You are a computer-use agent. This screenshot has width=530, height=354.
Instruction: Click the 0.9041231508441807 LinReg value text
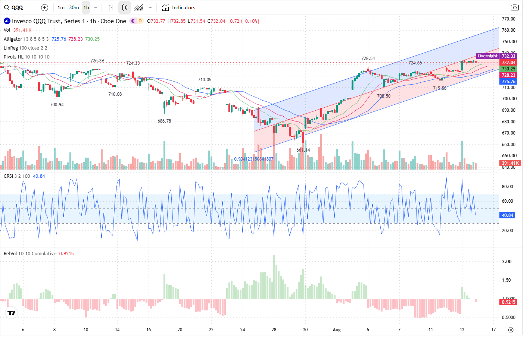254,159
